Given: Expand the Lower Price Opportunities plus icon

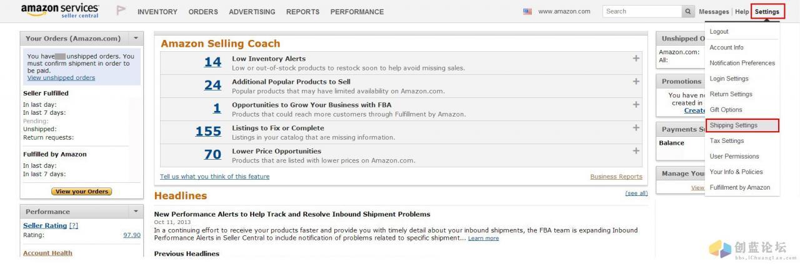Looking at the screenshot, I should tap(636, 150).
